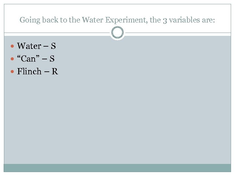Screen dimensions: 235x176
Task: Click the word "Flinch" in third bullet
Action: pos(29,71)
